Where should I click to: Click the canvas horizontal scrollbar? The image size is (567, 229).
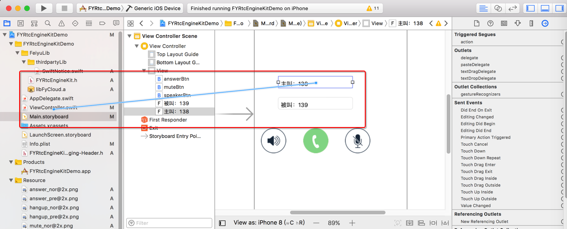(338, 212)
